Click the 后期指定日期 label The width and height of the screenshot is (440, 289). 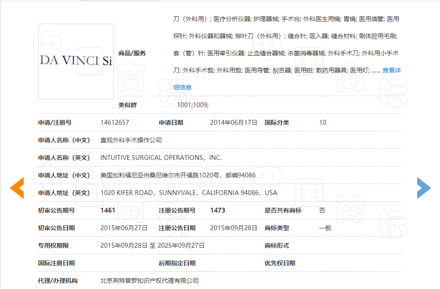tap(177, 263)
